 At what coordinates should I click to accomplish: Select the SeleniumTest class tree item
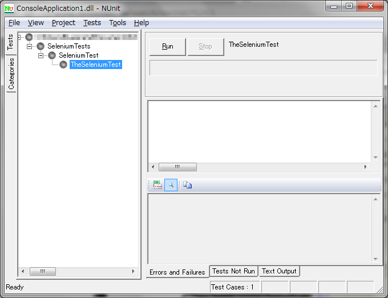tap(78, 55)
